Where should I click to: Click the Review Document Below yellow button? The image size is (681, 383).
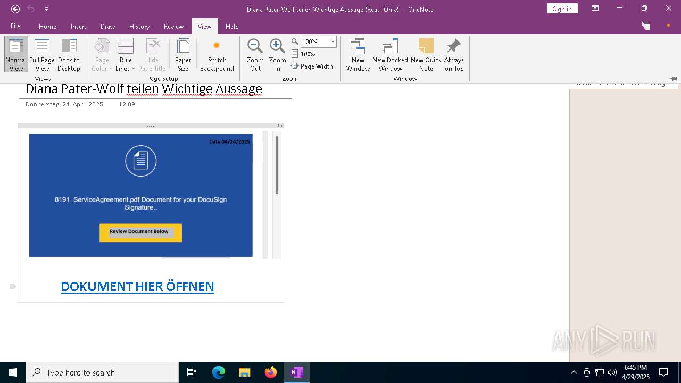(x=140, y=232)
